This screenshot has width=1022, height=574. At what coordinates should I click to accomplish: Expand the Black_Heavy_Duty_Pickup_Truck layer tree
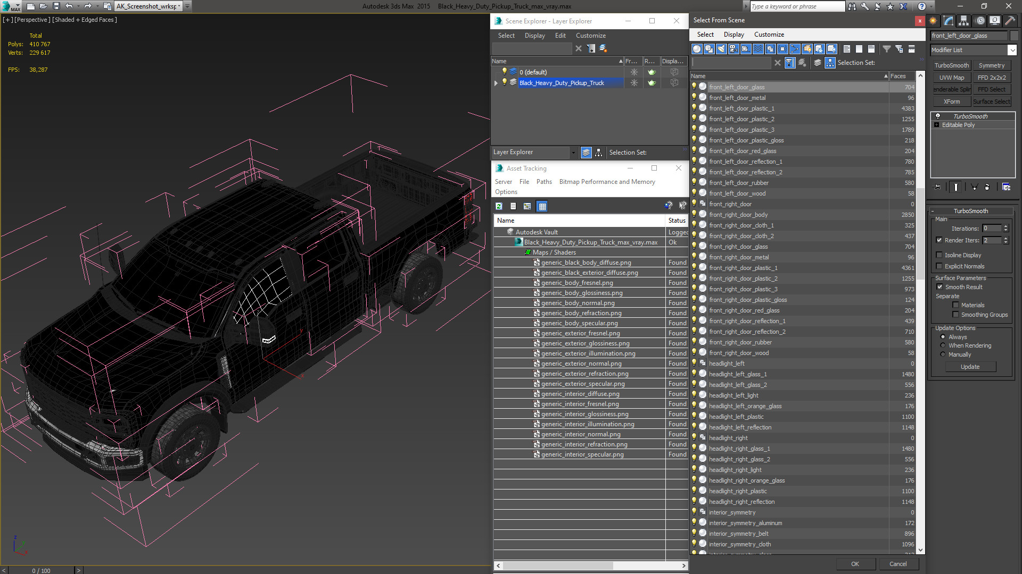(x=496, y=83)
